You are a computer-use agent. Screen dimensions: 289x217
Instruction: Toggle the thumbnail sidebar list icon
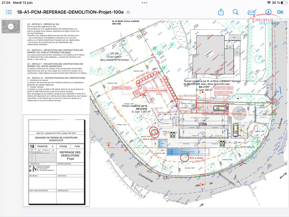pyautogui.click(x=9, y=12)
